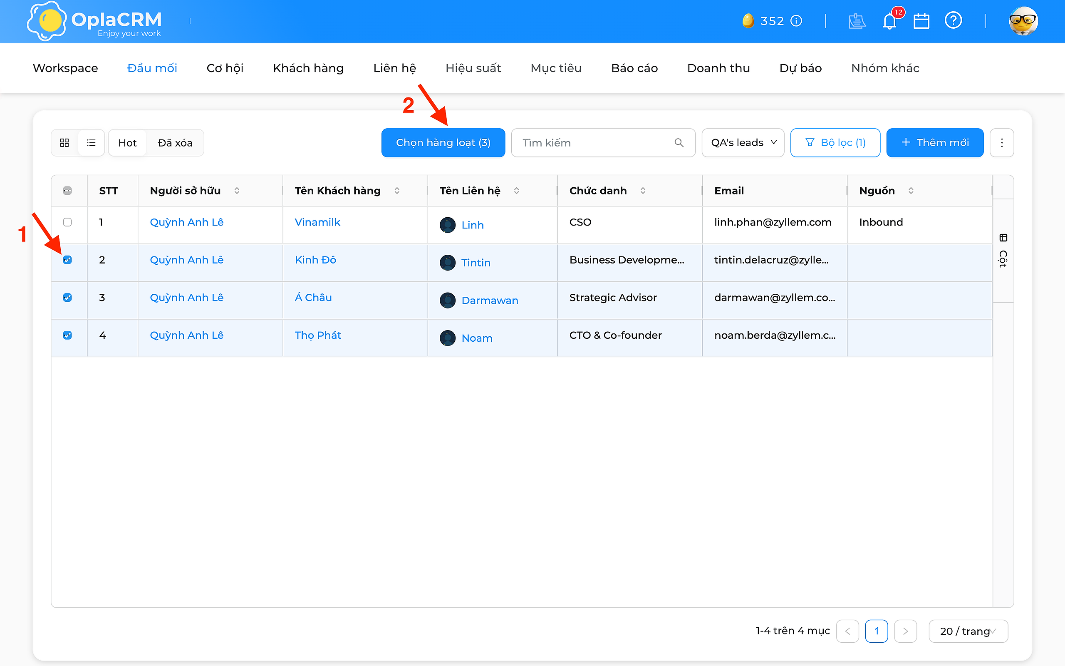This screenshot has height=666, width=1065.
Task: Open the Vinamilk customer link
Action: pos(317,222)
